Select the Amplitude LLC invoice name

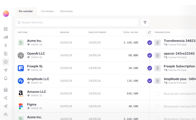click(x=38, y=79)
